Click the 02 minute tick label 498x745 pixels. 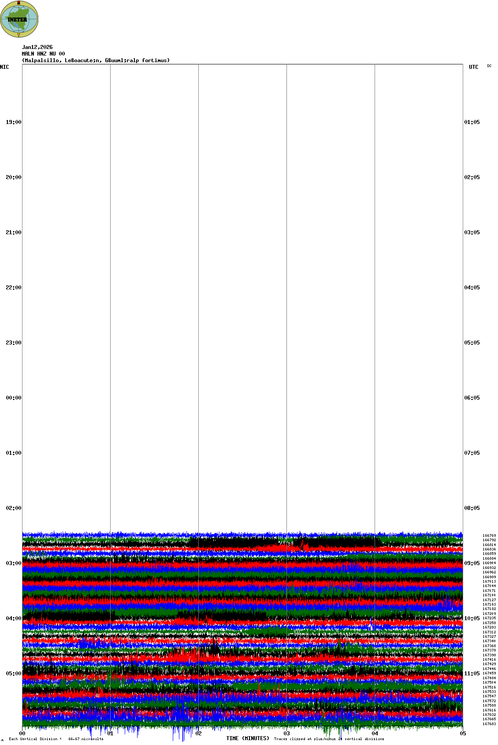point(198,734)
